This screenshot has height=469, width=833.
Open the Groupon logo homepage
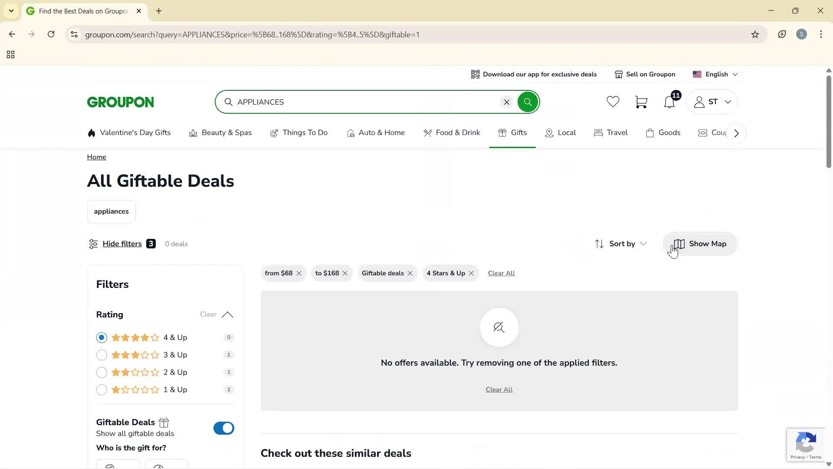coord(120,102)
